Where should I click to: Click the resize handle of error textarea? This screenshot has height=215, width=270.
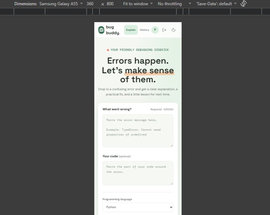click(172, 146)
